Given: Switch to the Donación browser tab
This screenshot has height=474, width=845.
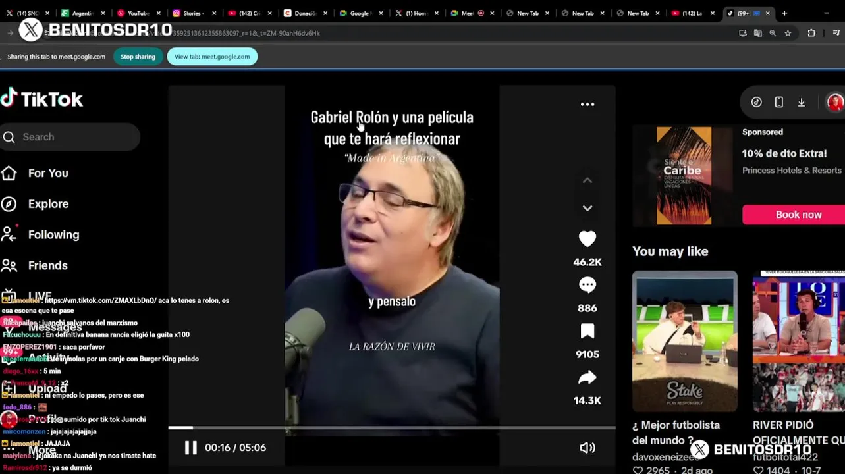Looking at the screenshot, I should click(305, 13).
